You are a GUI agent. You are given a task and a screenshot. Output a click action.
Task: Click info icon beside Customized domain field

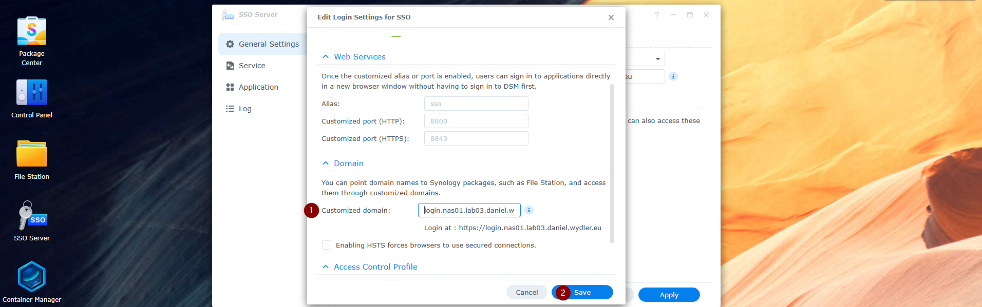point(529,210)
